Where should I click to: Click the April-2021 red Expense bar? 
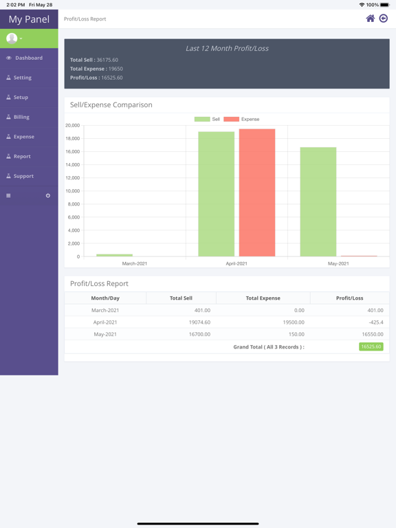click(x=257, y=192)
